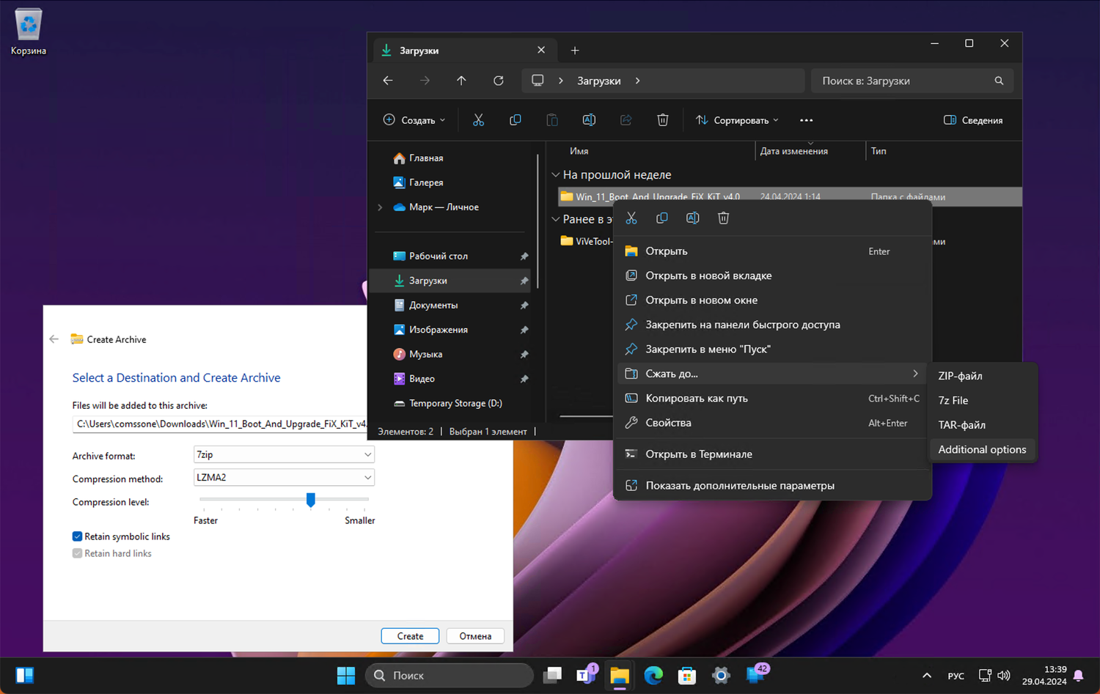Choose Additional options in compress submenu

point(982,449)
